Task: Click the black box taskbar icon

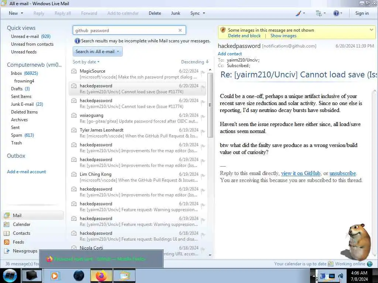Action: tap(32, 276)
